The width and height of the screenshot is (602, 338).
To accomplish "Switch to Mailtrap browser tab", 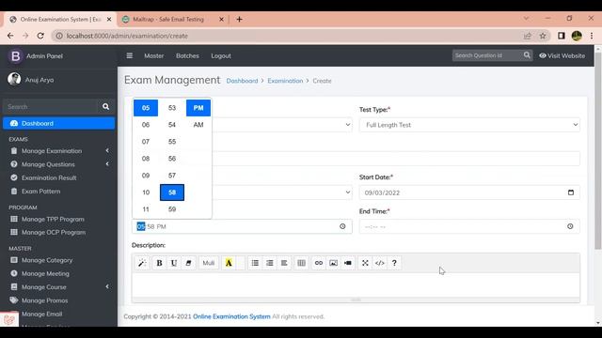I will point(173,19).
